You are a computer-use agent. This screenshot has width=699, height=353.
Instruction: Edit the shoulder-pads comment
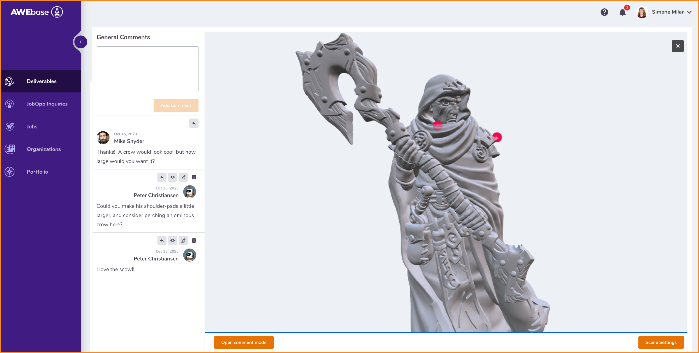183,177
